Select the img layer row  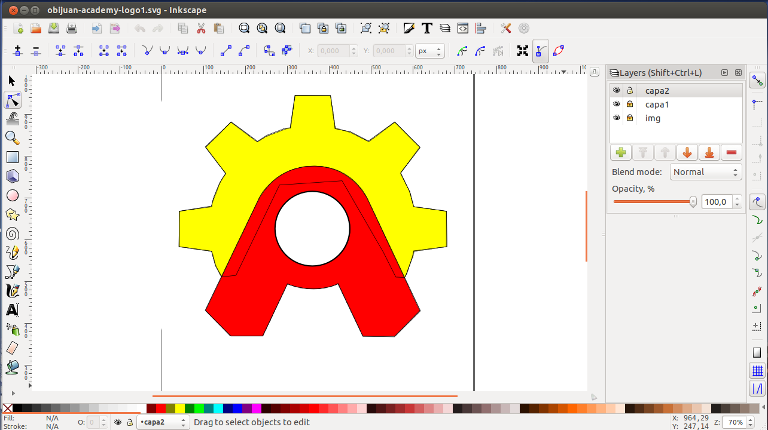click(653, 118)
